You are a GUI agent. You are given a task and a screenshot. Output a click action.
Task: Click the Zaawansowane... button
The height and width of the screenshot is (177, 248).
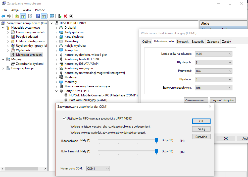196,100
